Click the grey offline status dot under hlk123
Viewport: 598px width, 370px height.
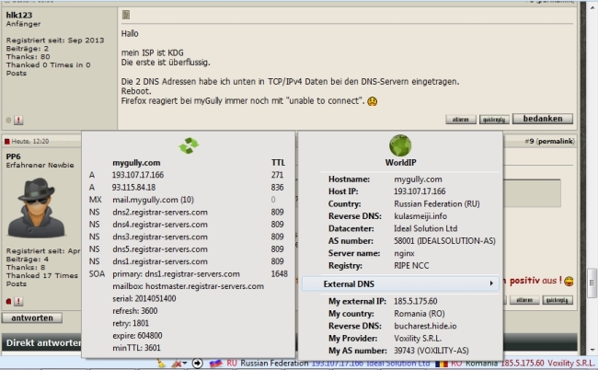(x=8, y=121)
